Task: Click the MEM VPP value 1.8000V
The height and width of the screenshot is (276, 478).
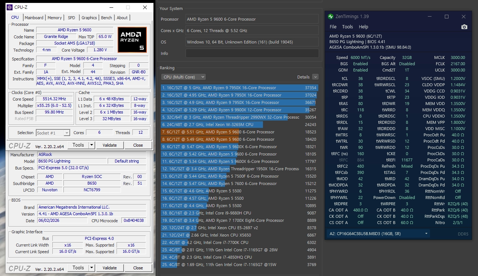Action: coord(457,122)
